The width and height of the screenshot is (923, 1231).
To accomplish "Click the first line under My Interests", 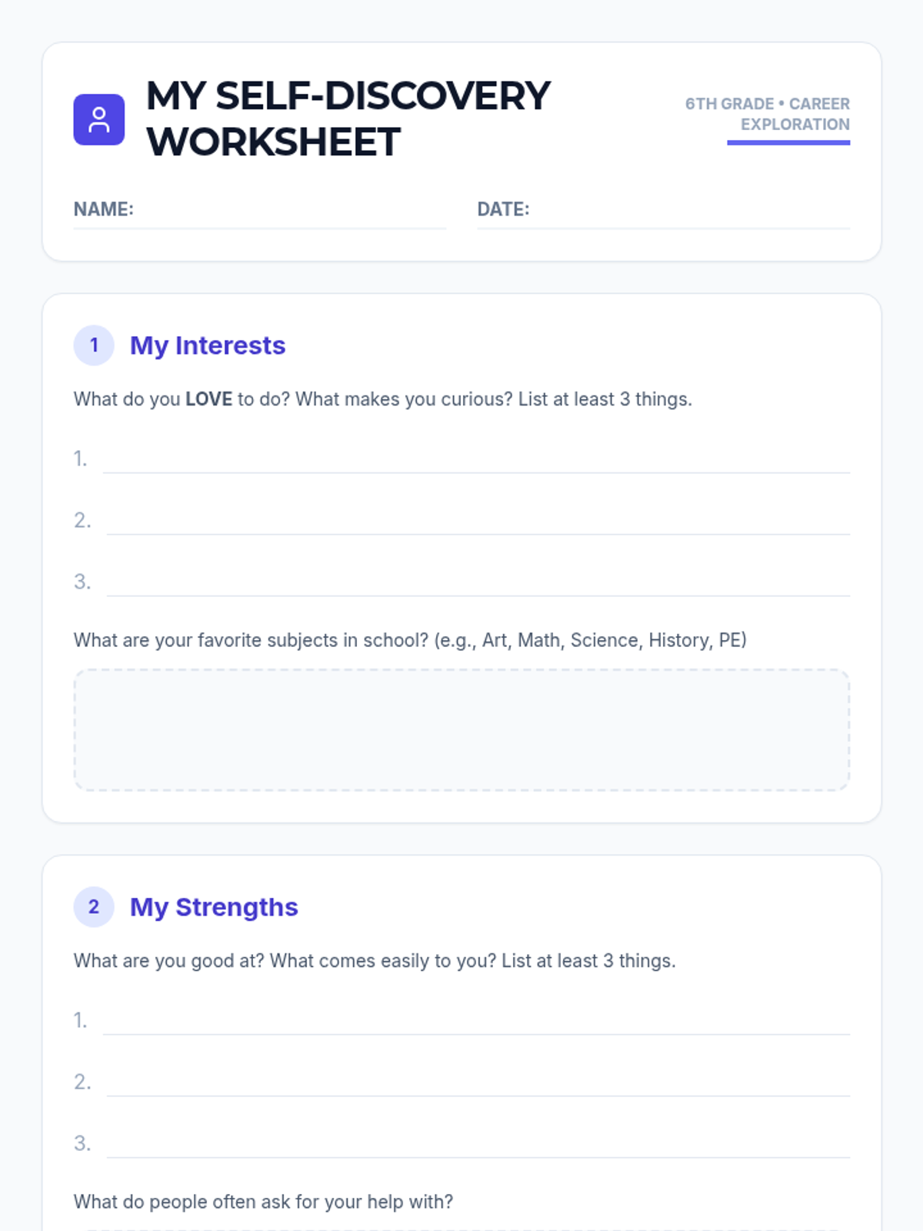I will 476,460.
